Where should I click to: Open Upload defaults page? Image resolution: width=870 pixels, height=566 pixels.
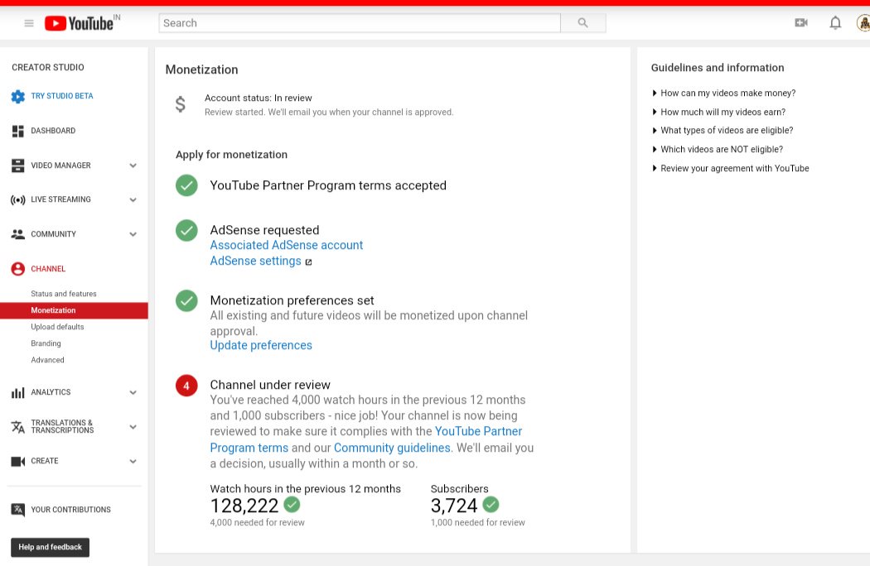click(58, 327)
